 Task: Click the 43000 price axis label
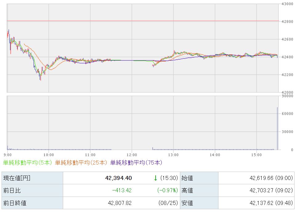point(287,4)
